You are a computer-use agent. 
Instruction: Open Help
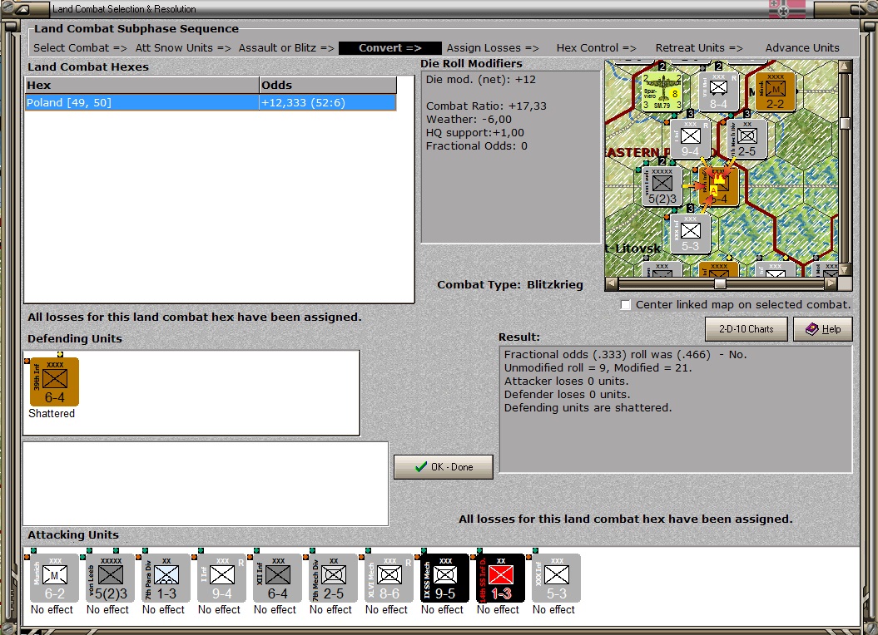823,329
